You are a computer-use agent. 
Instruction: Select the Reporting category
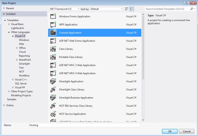[24, 56]
